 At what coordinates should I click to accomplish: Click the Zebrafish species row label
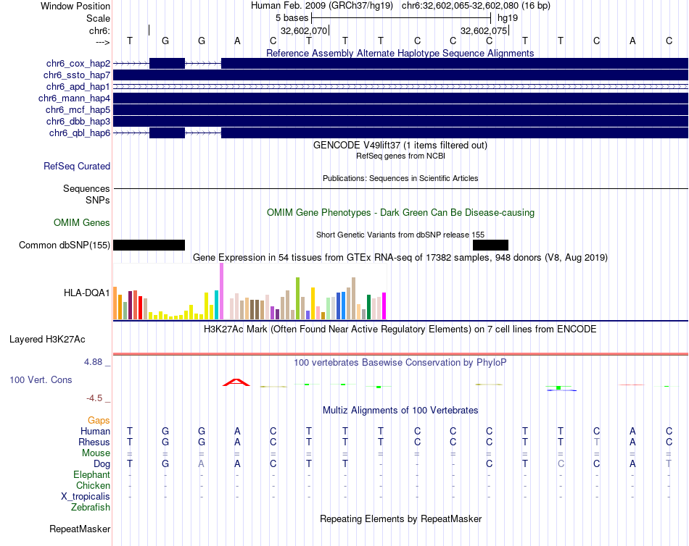(91, 508)
